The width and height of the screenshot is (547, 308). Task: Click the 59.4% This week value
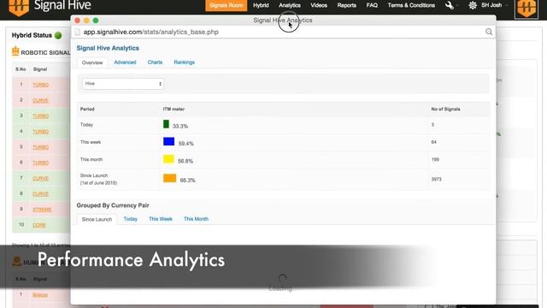click(x=186, y=144)
